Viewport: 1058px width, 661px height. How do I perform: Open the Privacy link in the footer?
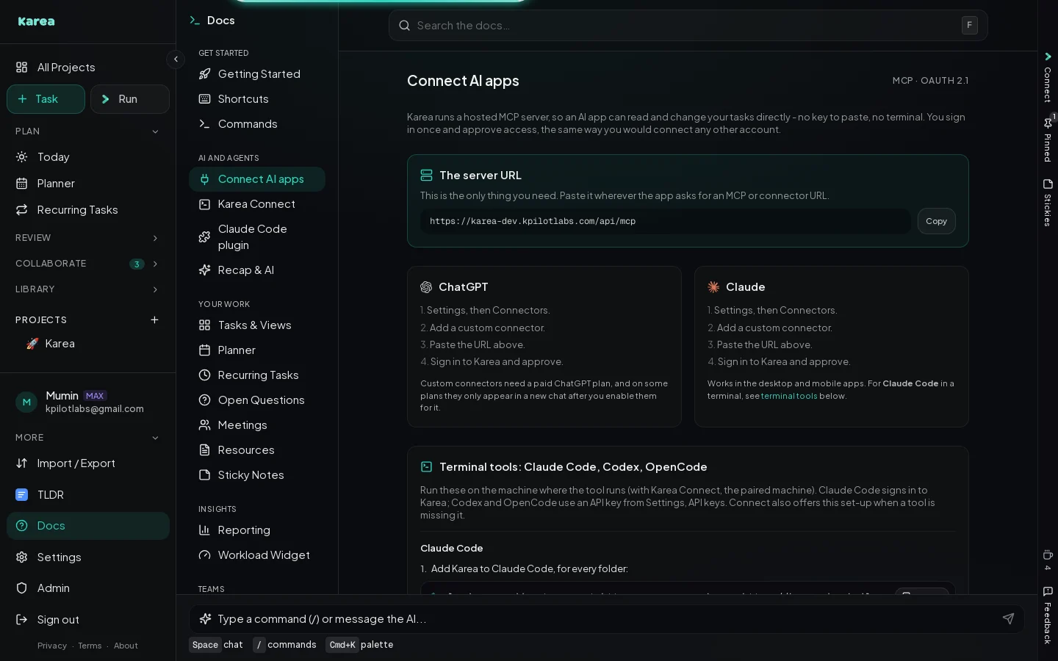point(52,646)
